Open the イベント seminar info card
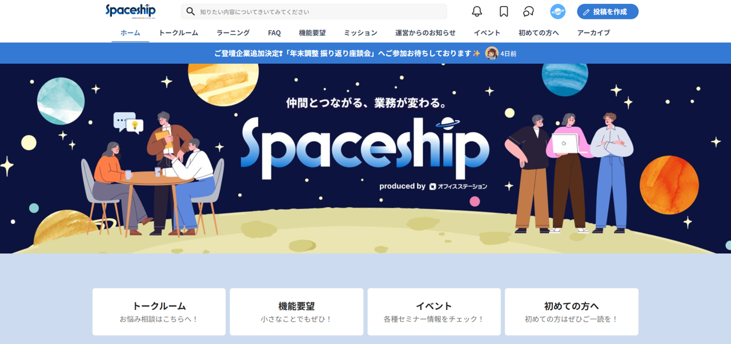The height and width of the screenshot is (344, 731). click(x=434, y=312)
